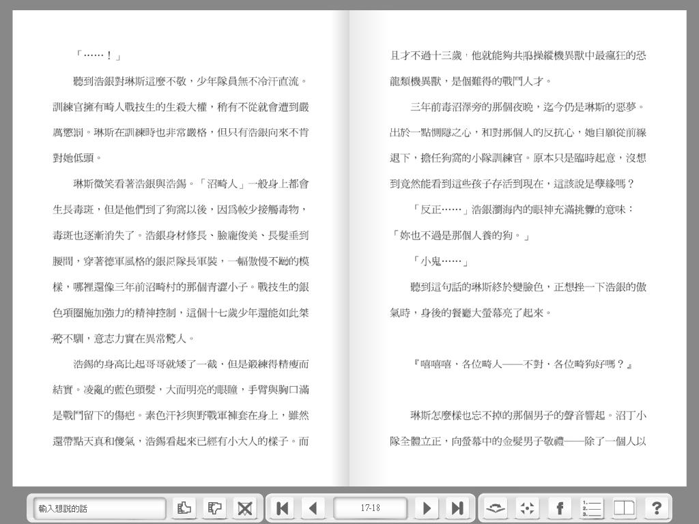
Task: Click the 17-18 page number box
Action: click(370, 508)
